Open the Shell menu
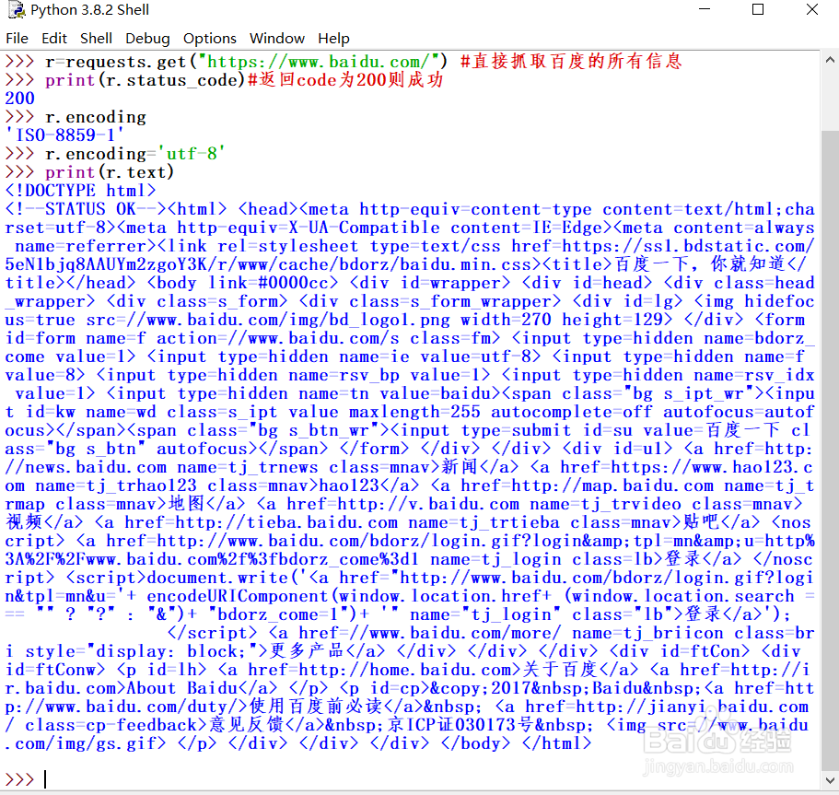This screenshot has height=795, width=839. click(x=96, y=39)
